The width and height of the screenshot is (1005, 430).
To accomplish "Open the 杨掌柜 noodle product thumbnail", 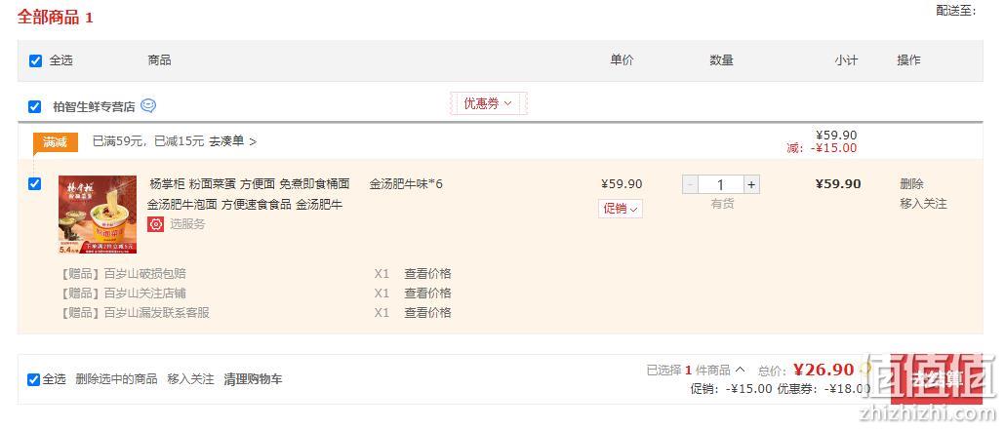I will [x=98, y=215].
